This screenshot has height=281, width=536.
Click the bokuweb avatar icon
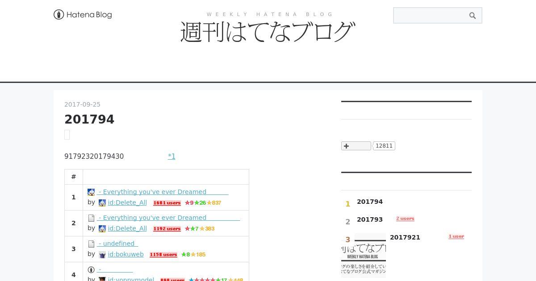102,255
